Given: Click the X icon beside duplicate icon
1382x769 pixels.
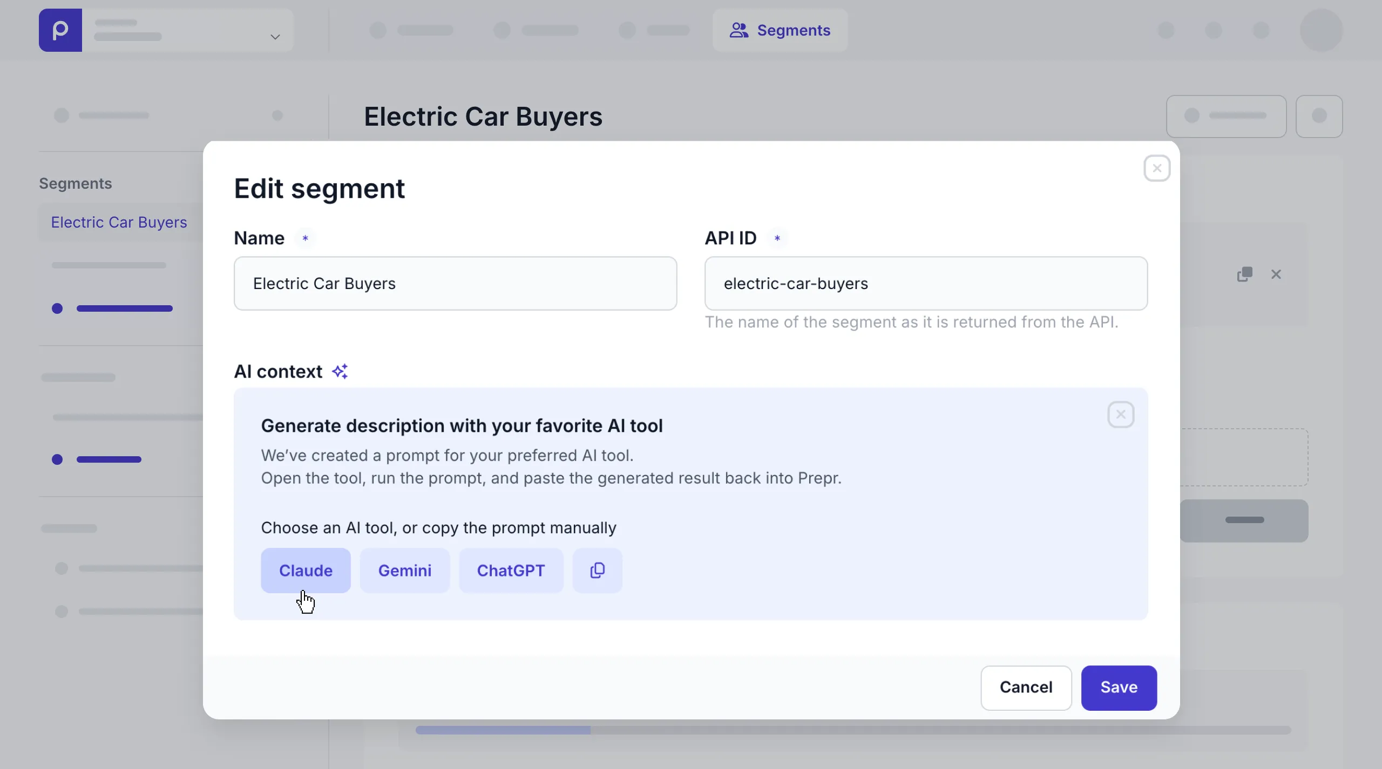Looking at the screenshot, I should (1276, 274).
